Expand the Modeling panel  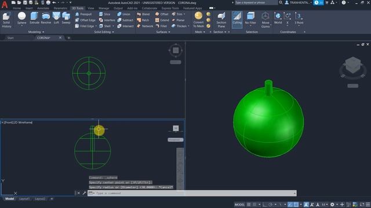pos(36,32)
